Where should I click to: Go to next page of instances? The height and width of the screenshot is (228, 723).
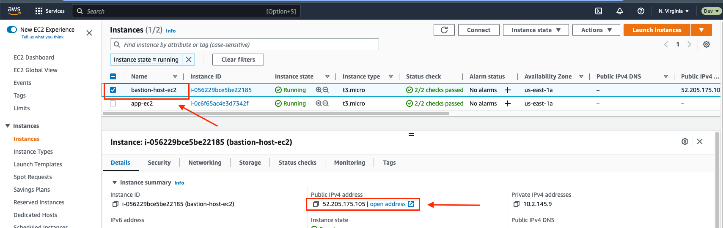690,44
